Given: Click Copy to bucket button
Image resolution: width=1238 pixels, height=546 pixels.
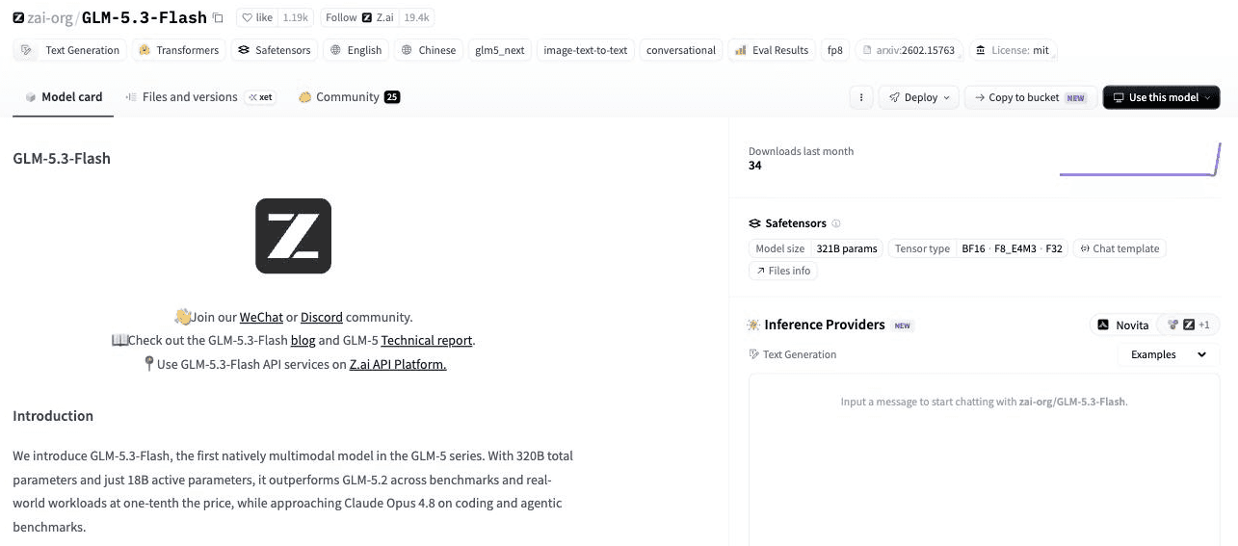Looking at the screenshot, I should [x=1029, y=97].
